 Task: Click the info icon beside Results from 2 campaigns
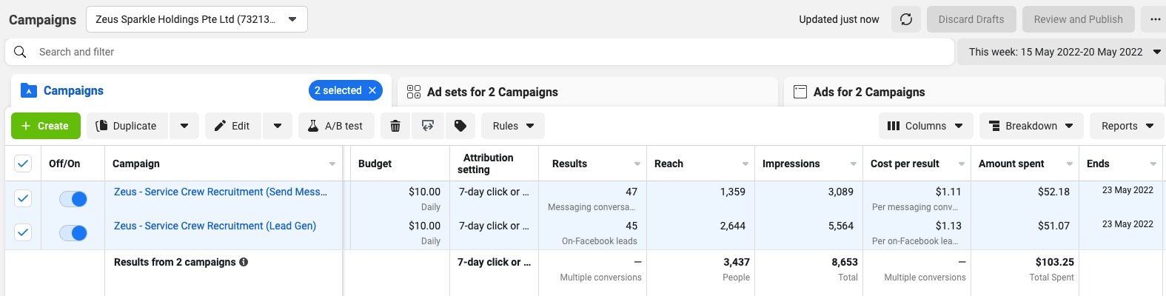click(244, 262)
